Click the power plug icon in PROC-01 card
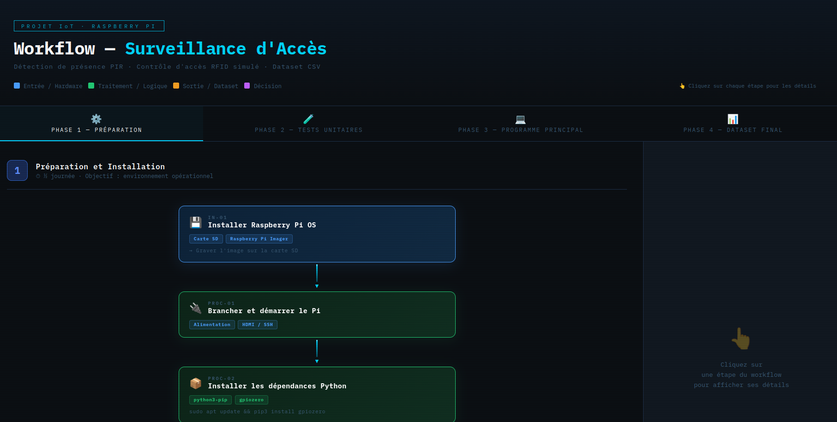The width and height of the screenshot is (837, 422). pos(196,308)
